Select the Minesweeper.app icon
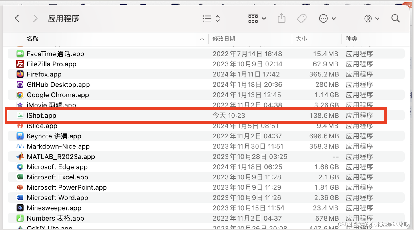 20,208
